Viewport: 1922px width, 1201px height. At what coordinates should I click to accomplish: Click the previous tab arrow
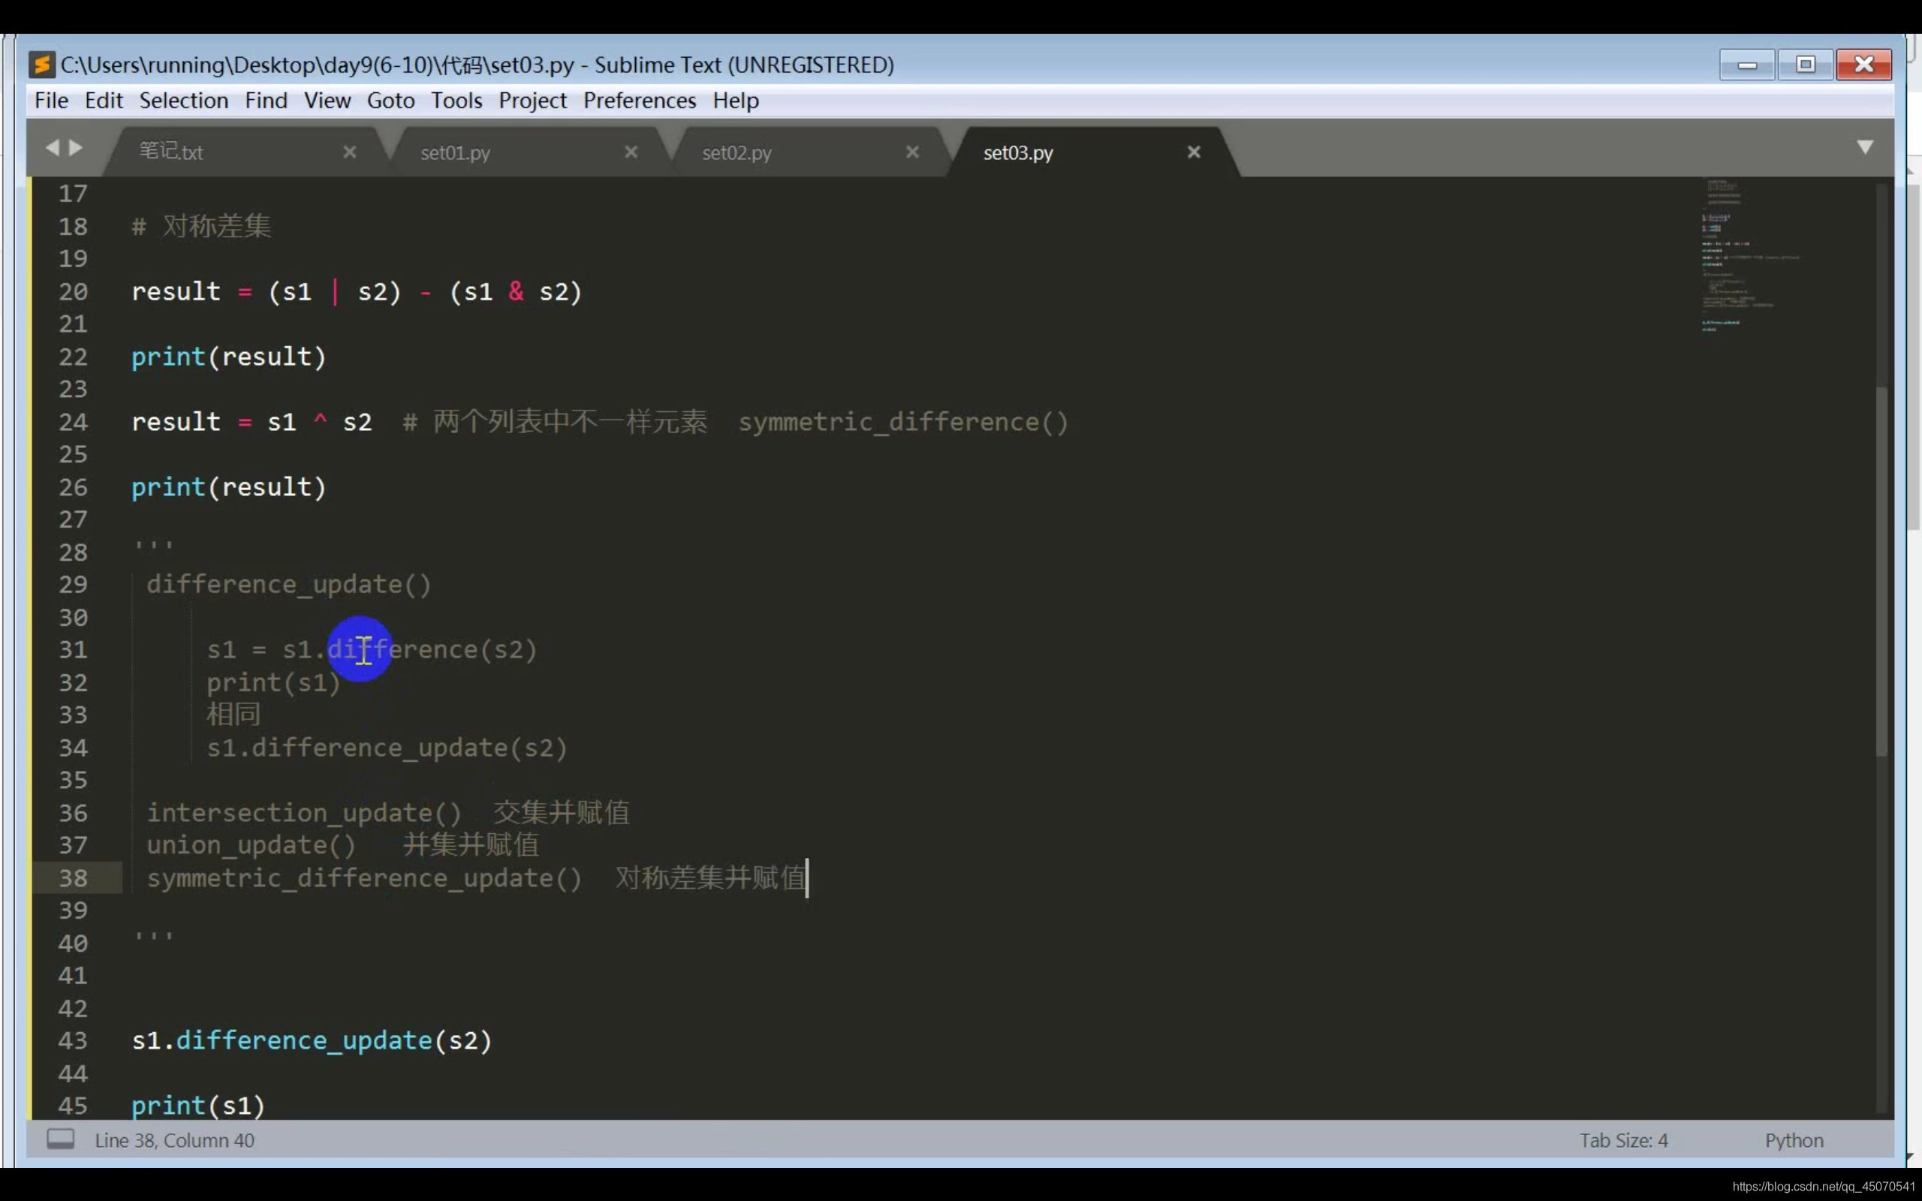pos(53,148)
